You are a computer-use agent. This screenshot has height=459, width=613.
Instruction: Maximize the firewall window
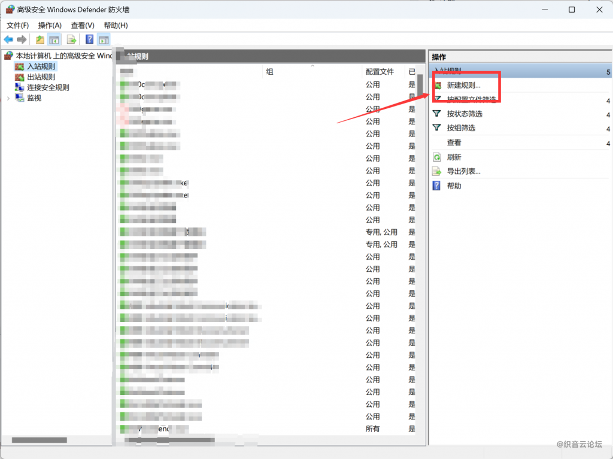(572, 10)
